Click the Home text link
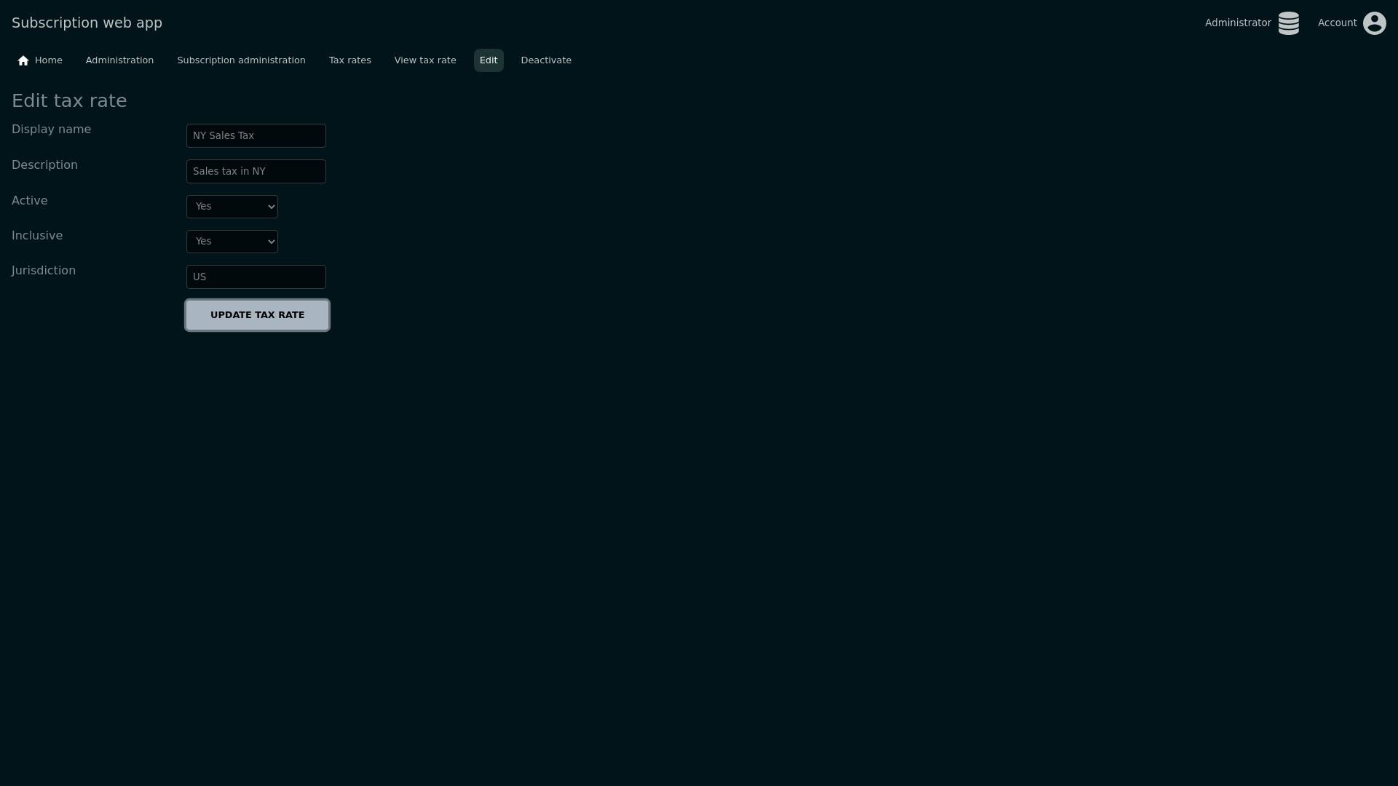 click(x=49, y=60)
